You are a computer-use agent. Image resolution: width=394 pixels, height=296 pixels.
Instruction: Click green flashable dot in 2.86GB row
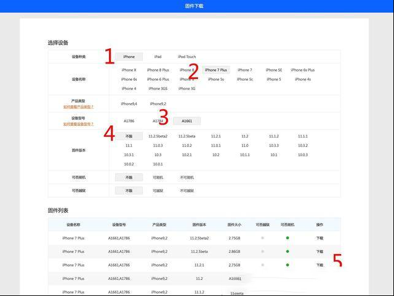pyautogui.click(x=287, y=252)
